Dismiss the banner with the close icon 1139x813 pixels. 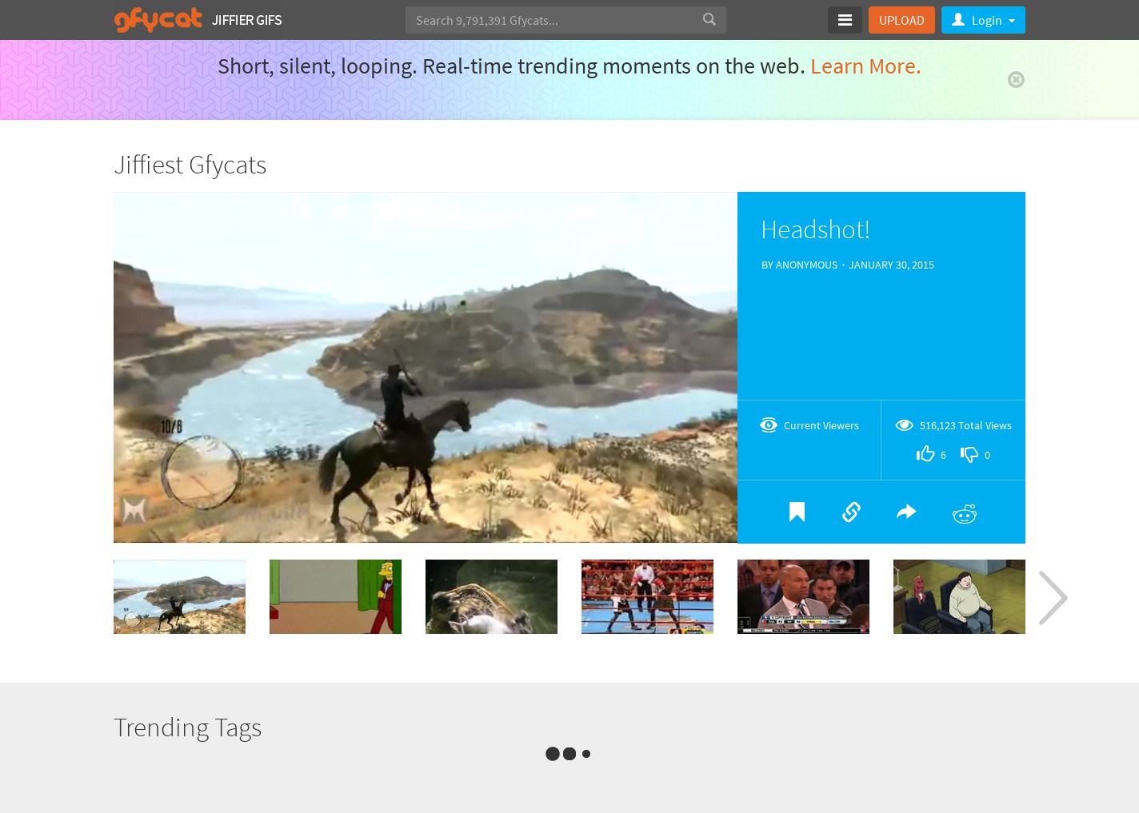coord(1016,79)
